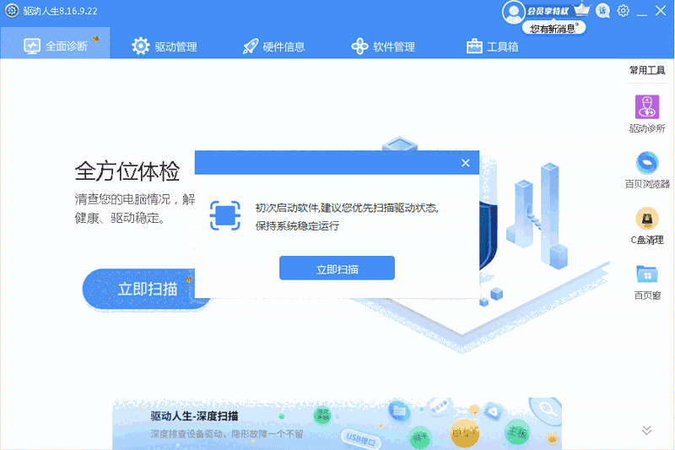The width and height of the screenshot is (675, 450).
Task: Click the four-petal icon on the 软件管理 tab
Action: tap(359, 46)
